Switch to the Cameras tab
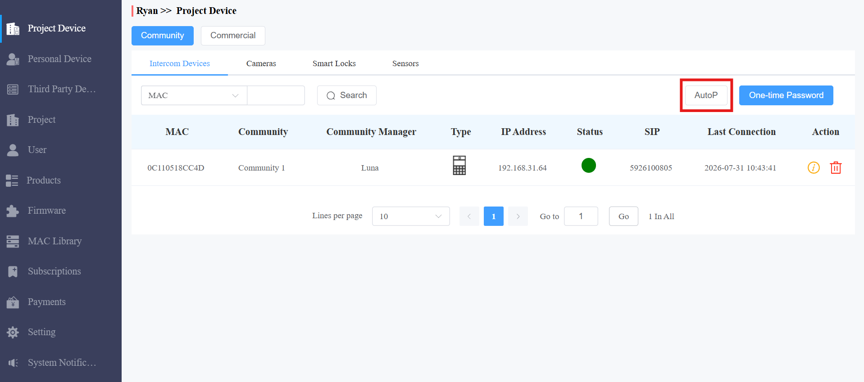 point(261,63)
